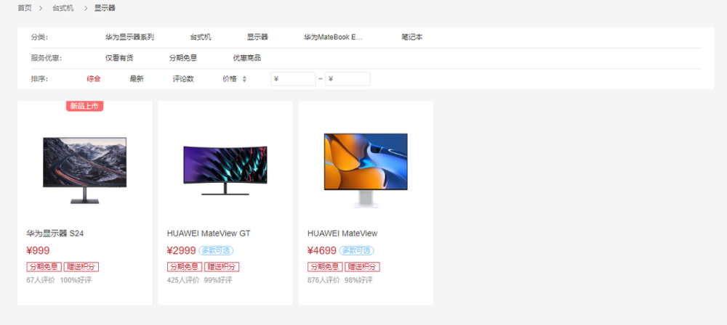727x325 pixels.
Task: Open HUAWEI MateView GT product image
Action: click(225, 170)
